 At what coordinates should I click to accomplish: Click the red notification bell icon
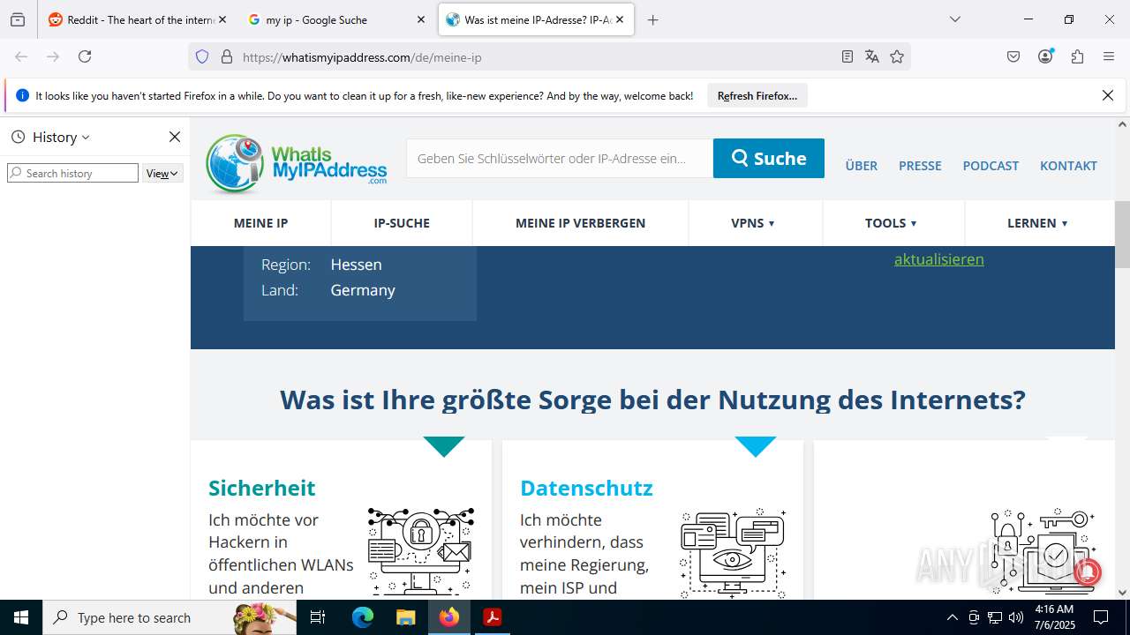click(x=1087, y=572)
